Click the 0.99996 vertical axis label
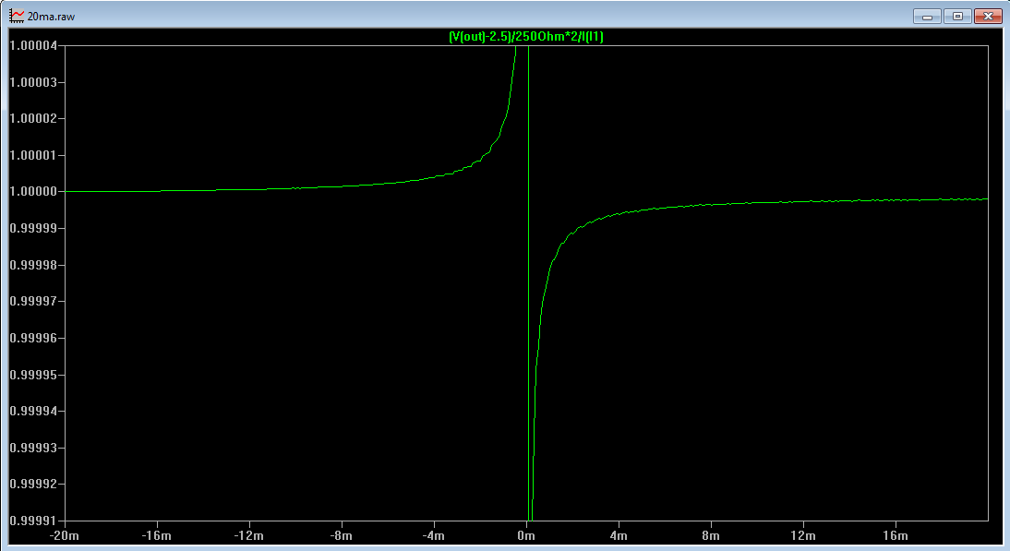Screen dimensions: 1010x551 click(x=33, y=338)
